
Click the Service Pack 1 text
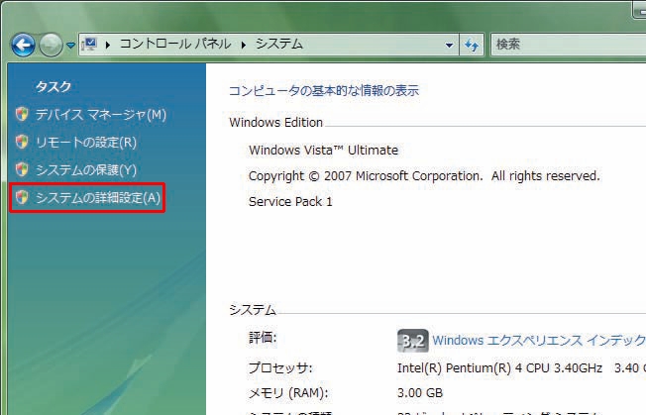tap(290, 202)
